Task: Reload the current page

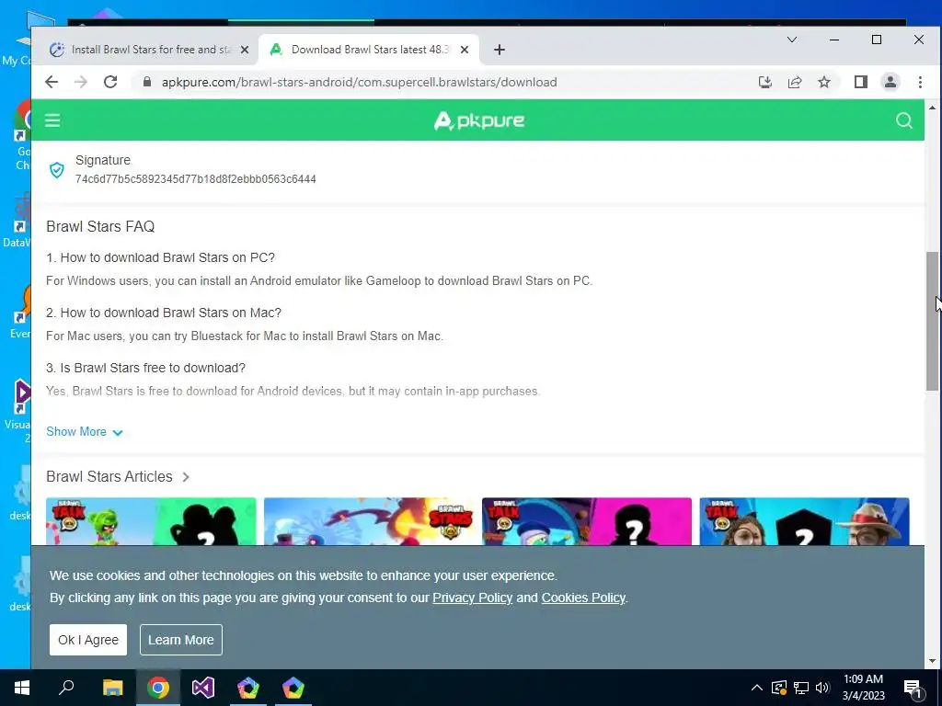Action: click(110, 82)
